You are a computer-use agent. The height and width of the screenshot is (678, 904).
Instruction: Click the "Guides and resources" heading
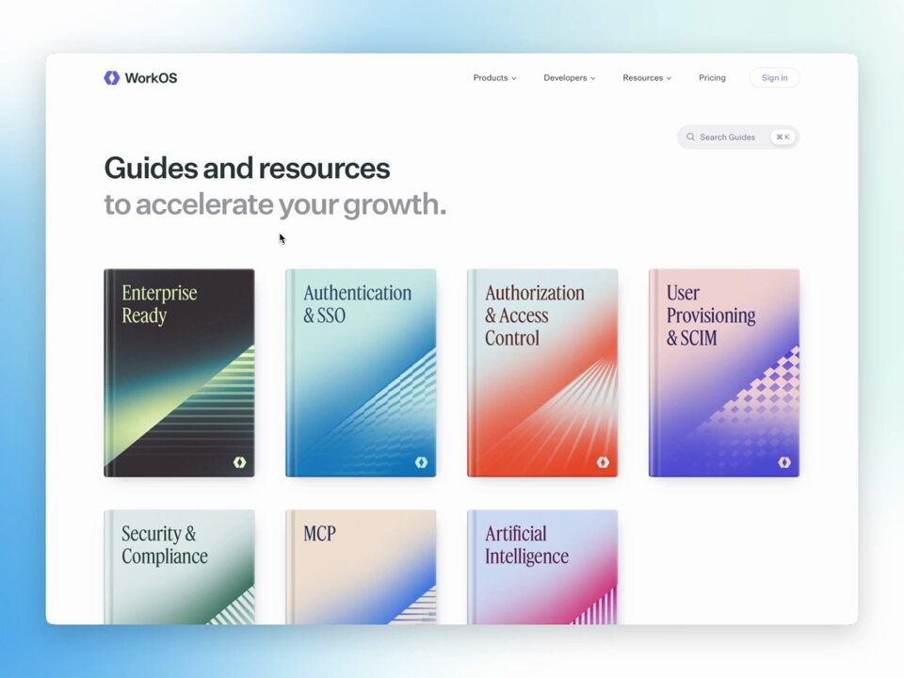coord(247,169)
